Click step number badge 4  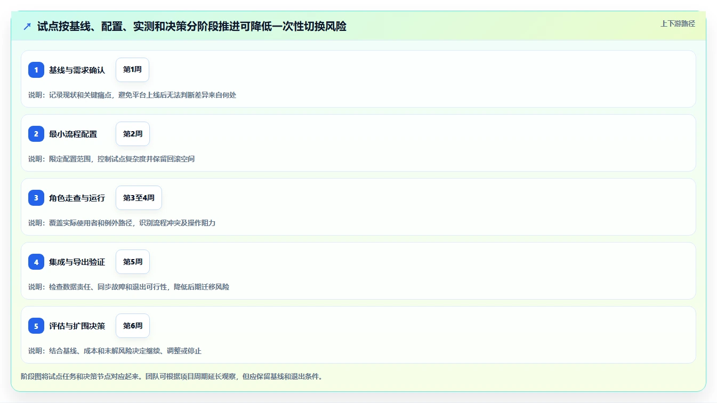coord(36,262)
